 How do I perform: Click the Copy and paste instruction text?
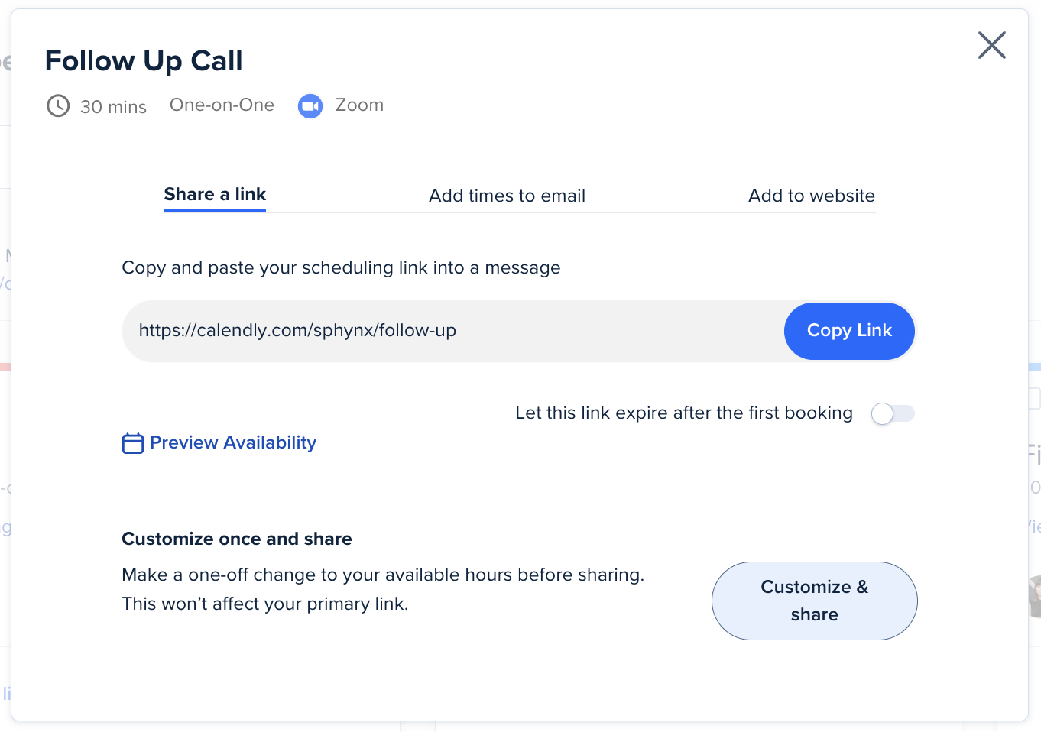[x=341, y=267]
